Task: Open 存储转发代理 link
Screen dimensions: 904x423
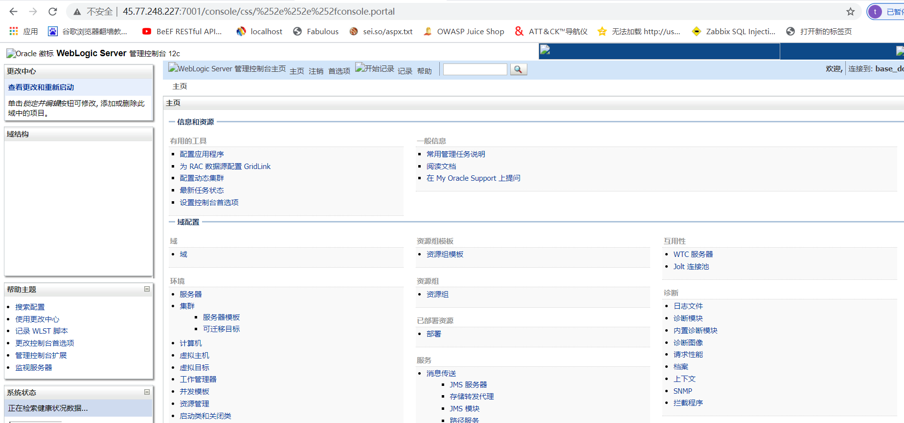Action: (472, 396)
